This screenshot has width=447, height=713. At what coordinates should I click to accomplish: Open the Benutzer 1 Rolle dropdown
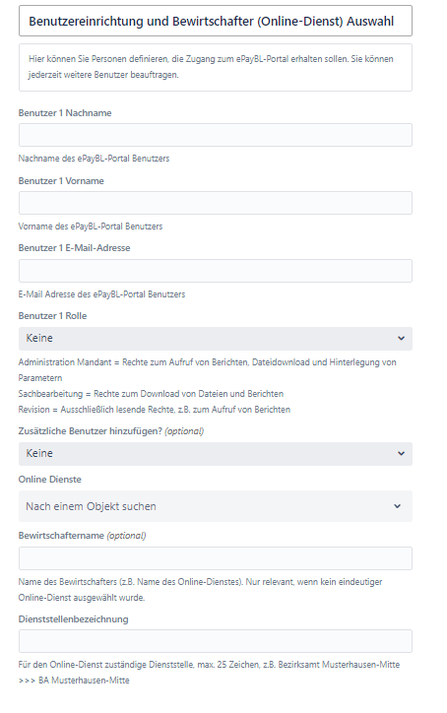pos(215,339)
